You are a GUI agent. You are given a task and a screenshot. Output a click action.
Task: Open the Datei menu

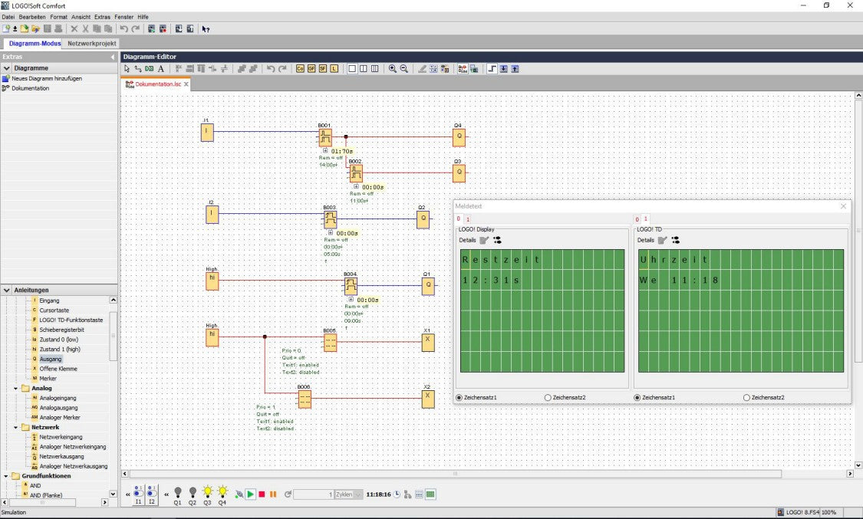coord(8,17)
